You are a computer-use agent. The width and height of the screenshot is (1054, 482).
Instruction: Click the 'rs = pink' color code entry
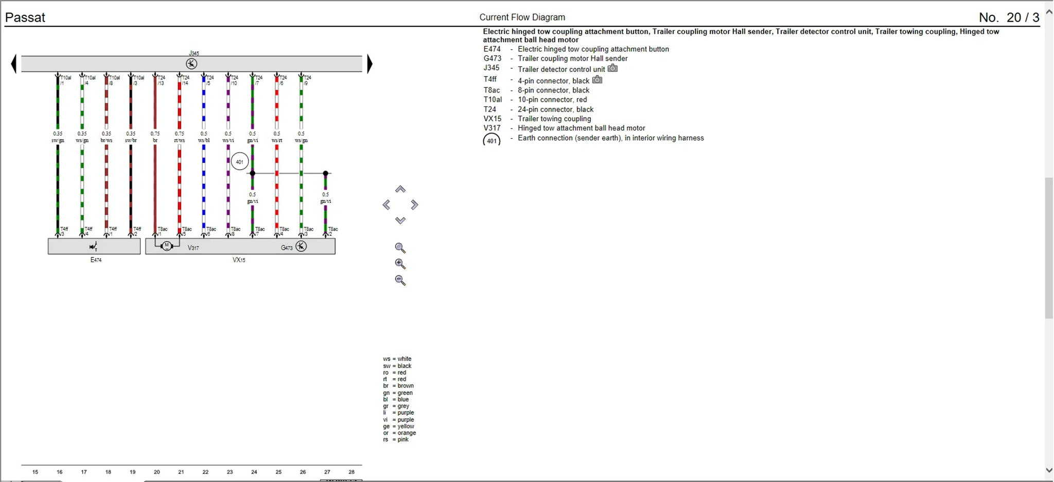396,440
